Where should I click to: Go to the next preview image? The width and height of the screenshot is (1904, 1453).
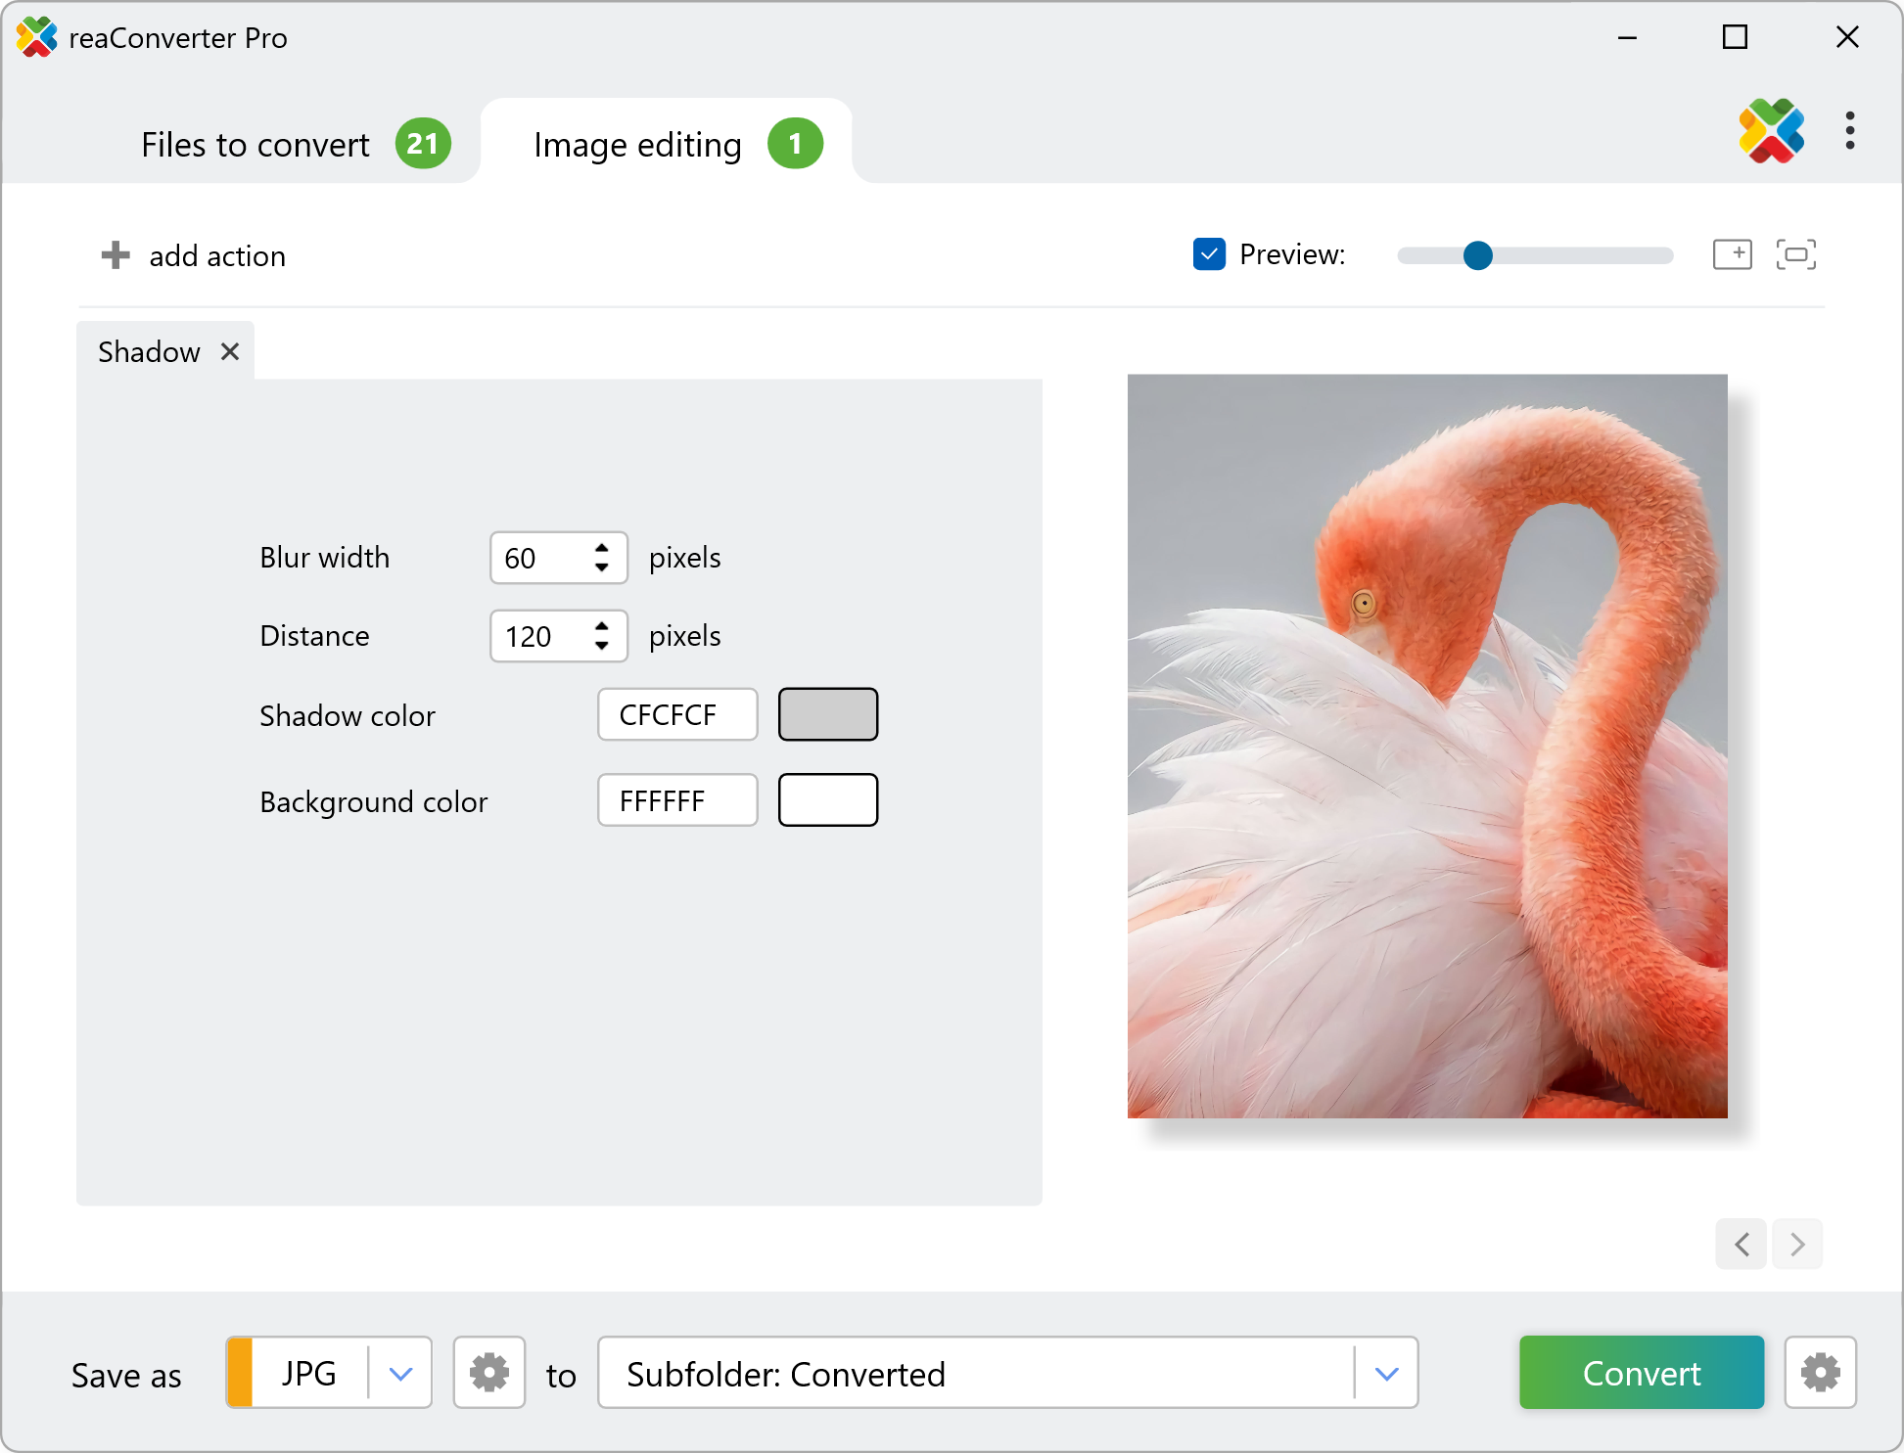coord(1797,1245)
